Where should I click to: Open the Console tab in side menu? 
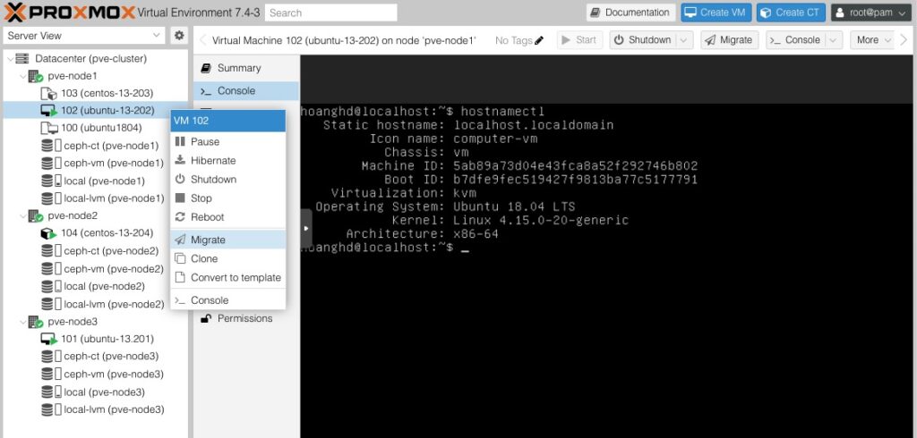[x=246, y=91]
